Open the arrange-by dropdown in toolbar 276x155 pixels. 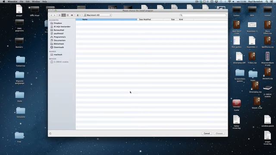[x=78, y=15]
